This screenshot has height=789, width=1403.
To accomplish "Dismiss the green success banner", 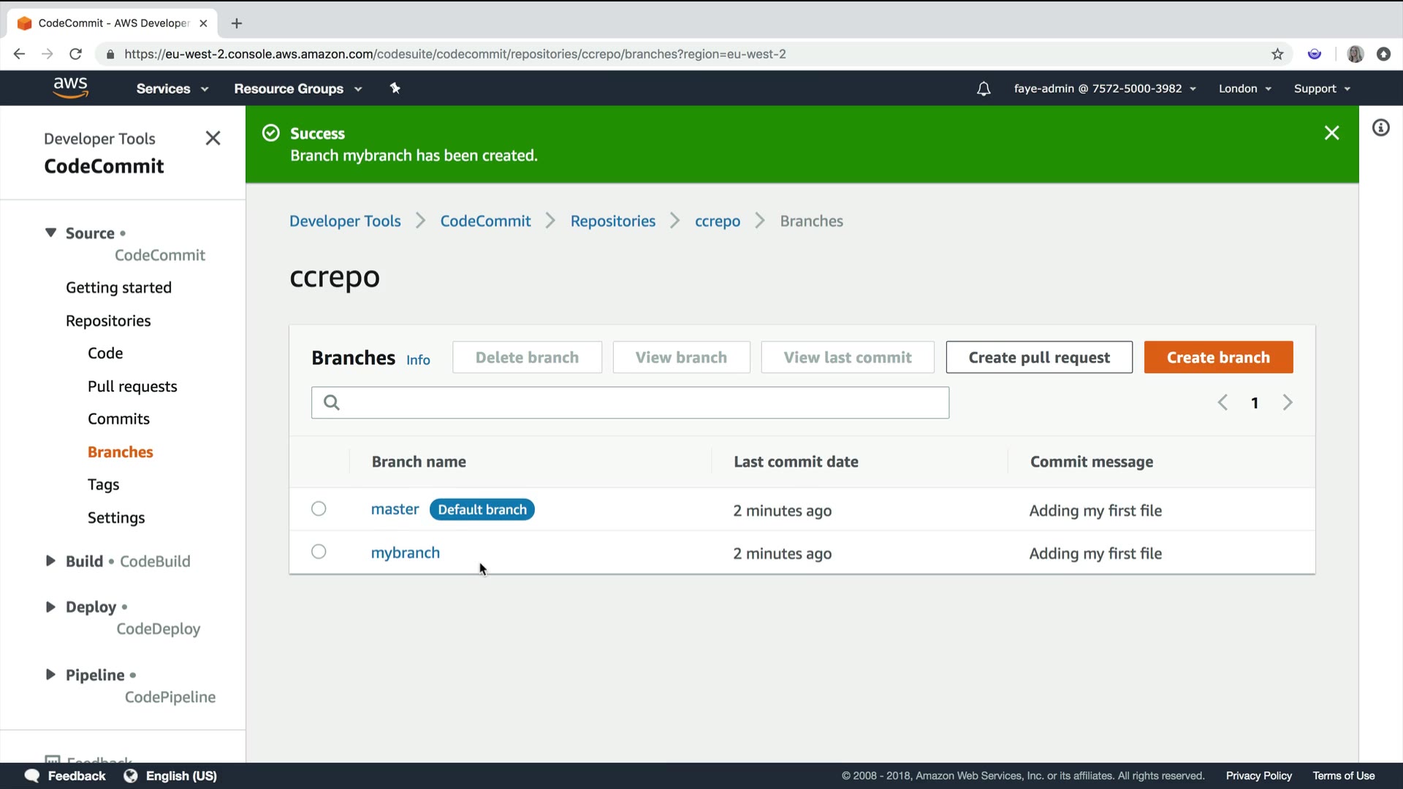I will tap(1331, 133).
